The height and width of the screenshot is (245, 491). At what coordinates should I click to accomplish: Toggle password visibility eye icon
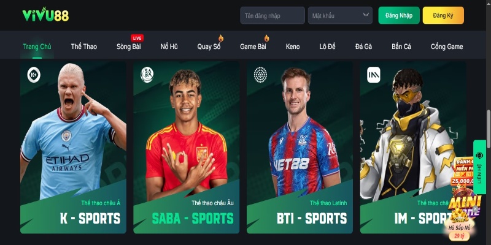[x=366, y=15]
